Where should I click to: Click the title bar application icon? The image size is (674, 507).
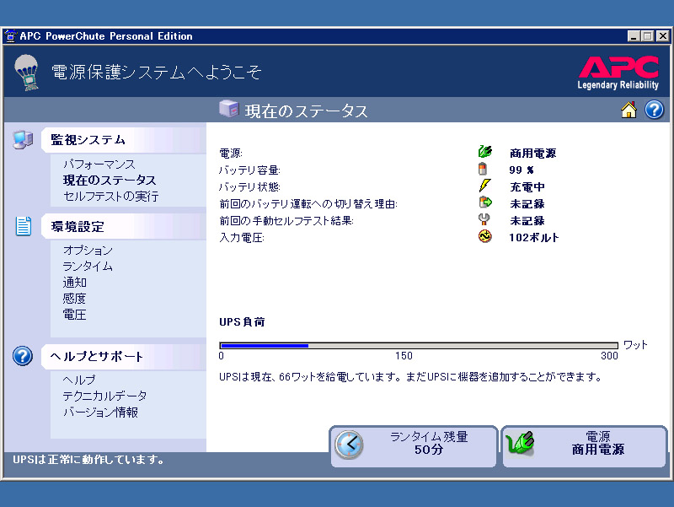[x=10, y=36]
